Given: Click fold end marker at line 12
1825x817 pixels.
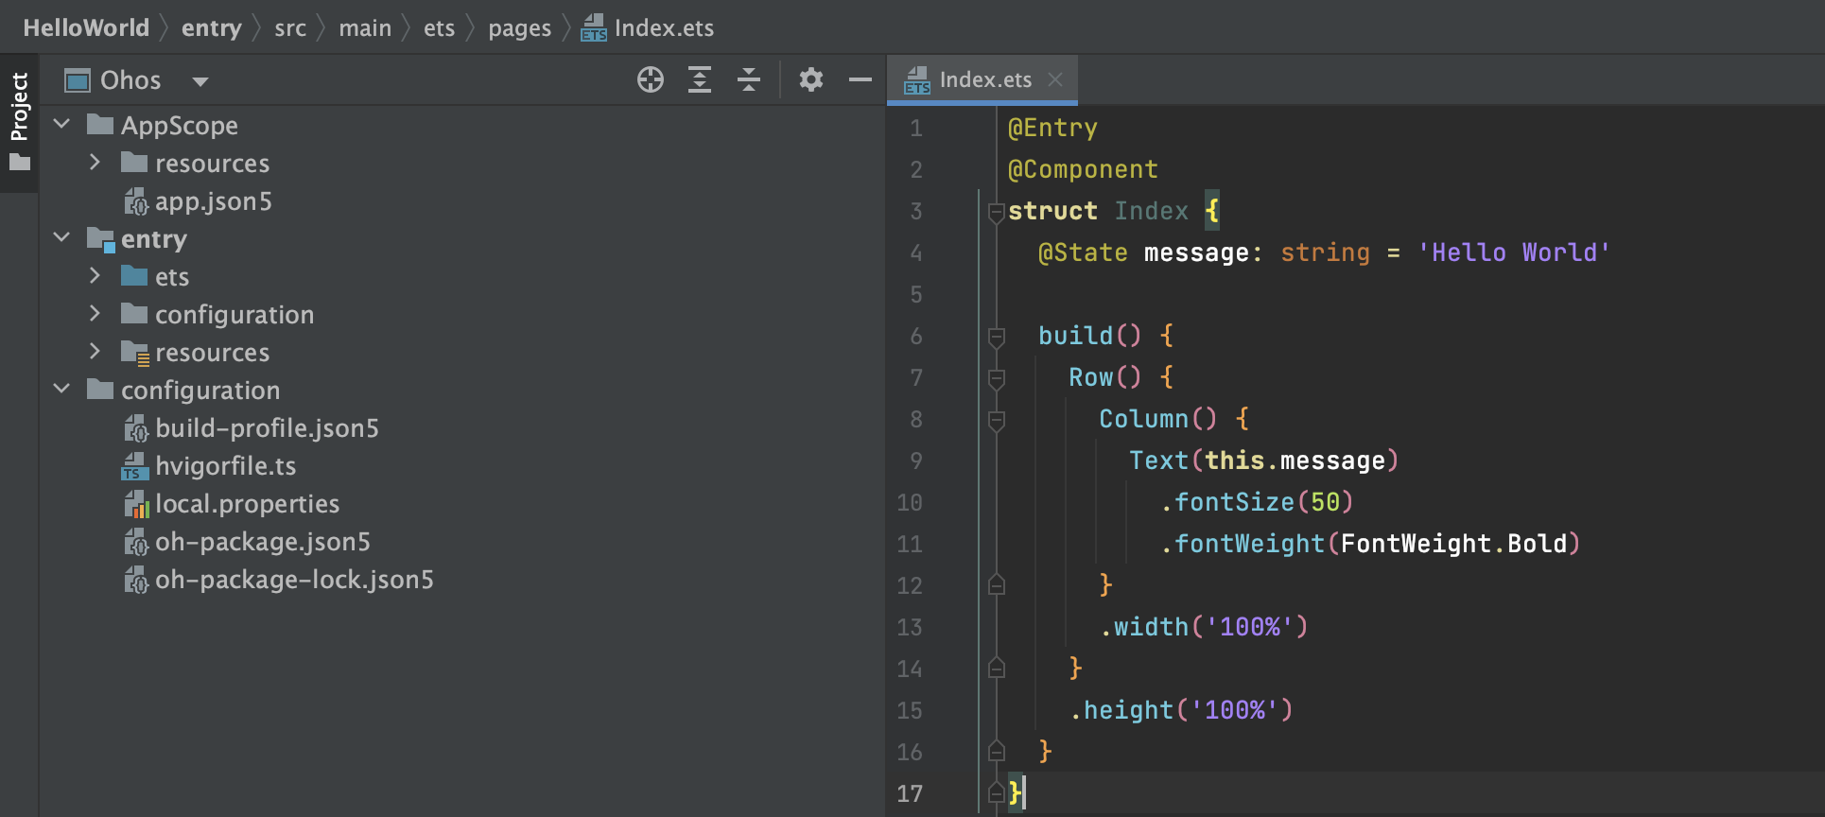Looking at the screenshot, I should pos(996,585).
